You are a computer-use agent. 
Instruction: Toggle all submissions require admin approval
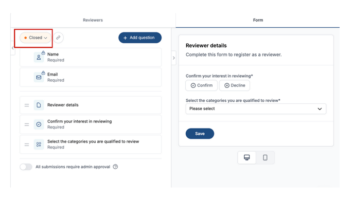tap(26, 167)
